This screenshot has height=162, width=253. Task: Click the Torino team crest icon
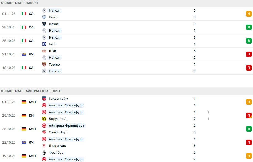click(44, 64)
